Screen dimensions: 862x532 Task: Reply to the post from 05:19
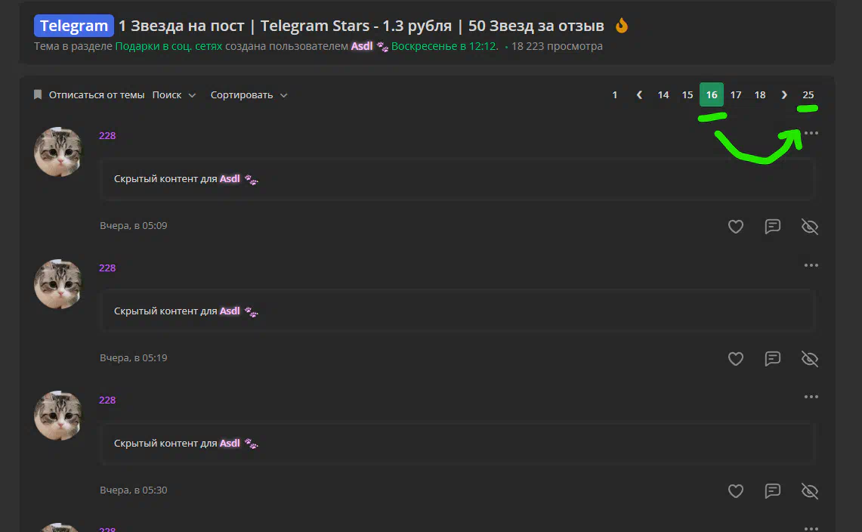click(772, 358)
